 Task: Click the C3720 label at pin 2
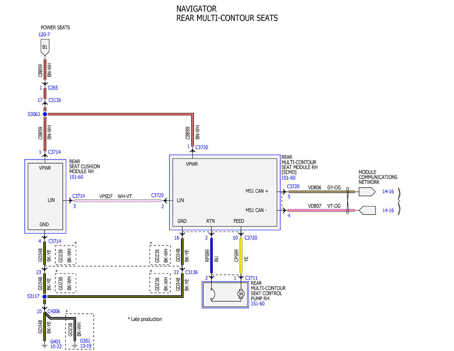[x=157, y=195]
